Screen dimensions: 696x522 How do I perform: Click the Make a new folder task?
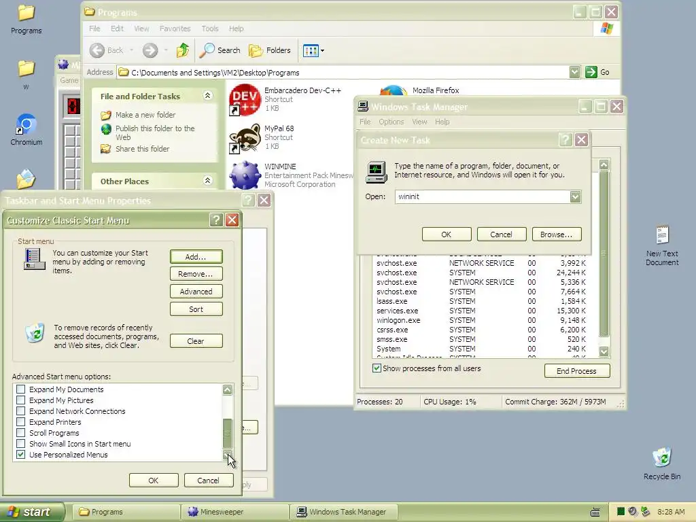[x=145, y=115]
